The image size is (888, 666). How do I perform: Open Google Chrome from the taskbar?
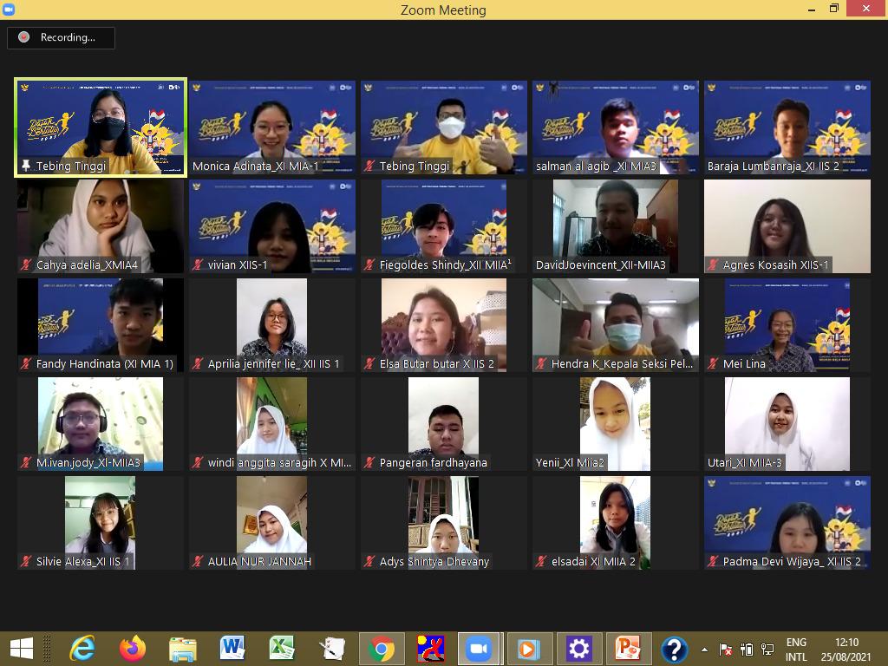381,649
